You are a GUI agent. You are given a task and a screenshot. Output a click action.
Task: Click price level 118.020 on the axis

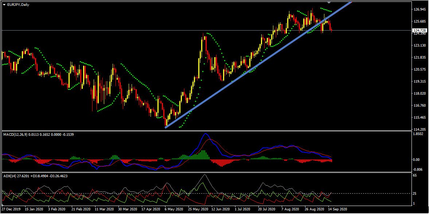(x=420, y=94)
